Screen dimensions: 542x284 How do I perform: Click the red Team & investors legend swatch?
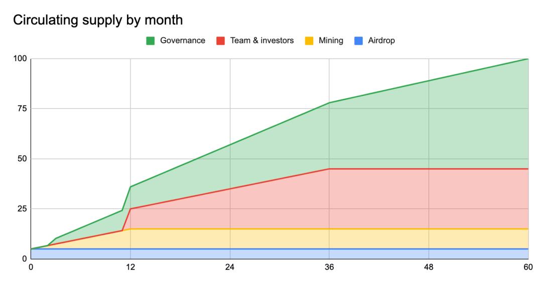tap(220, 41)
